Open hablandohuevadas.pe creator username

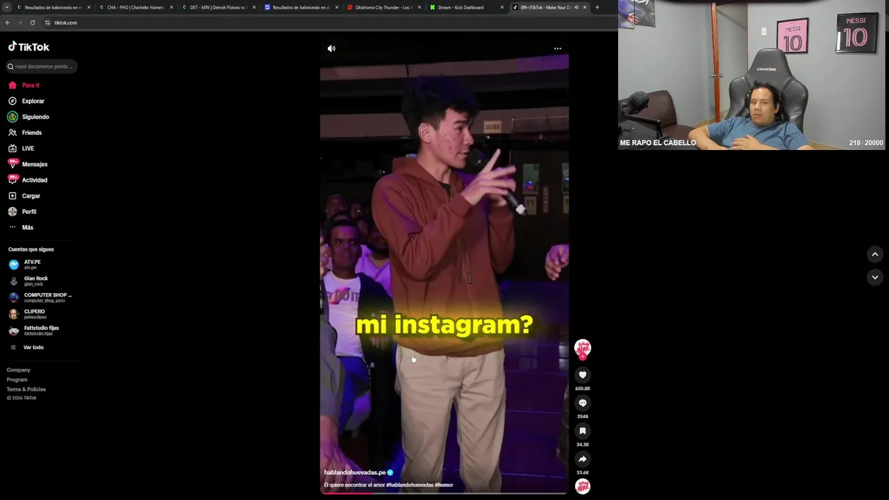click(x=355, y=473)
